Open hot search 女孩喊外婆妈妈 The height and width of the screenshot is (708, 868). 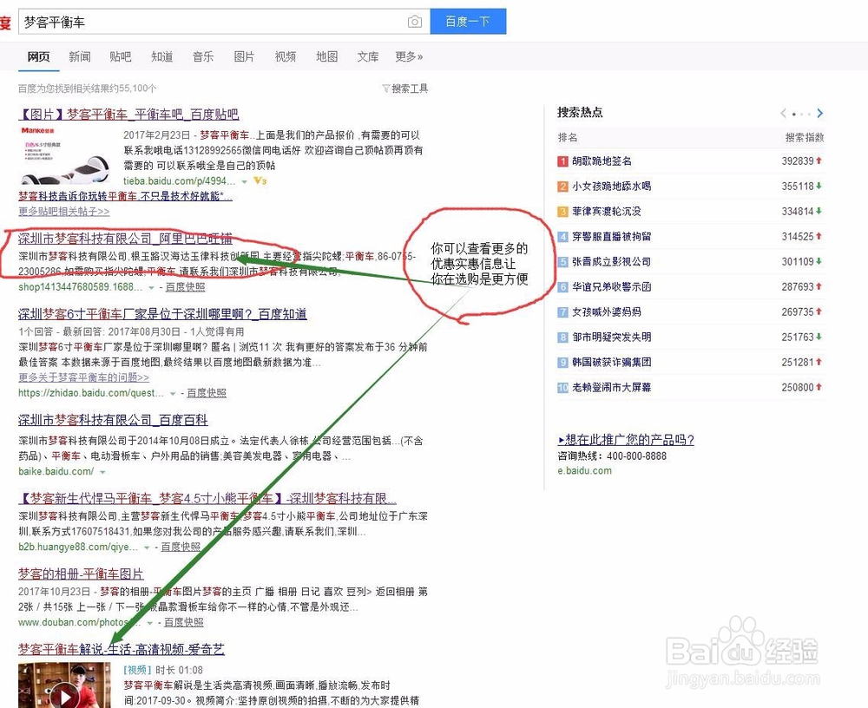pyautogui.click(x=607, y=312)
